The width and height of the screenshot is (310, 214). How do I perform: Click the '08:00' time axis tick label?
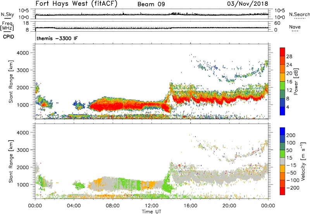click(x=113, y=206)
